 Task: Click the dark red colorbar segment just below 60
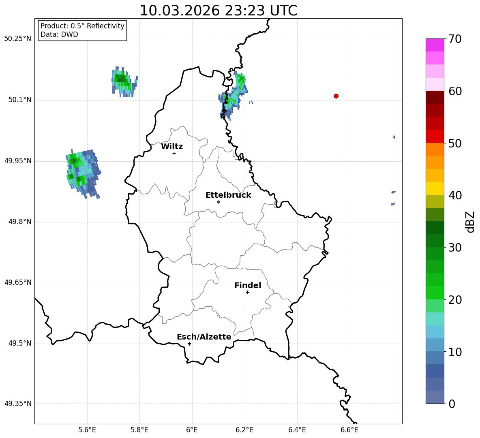(435, 97)
